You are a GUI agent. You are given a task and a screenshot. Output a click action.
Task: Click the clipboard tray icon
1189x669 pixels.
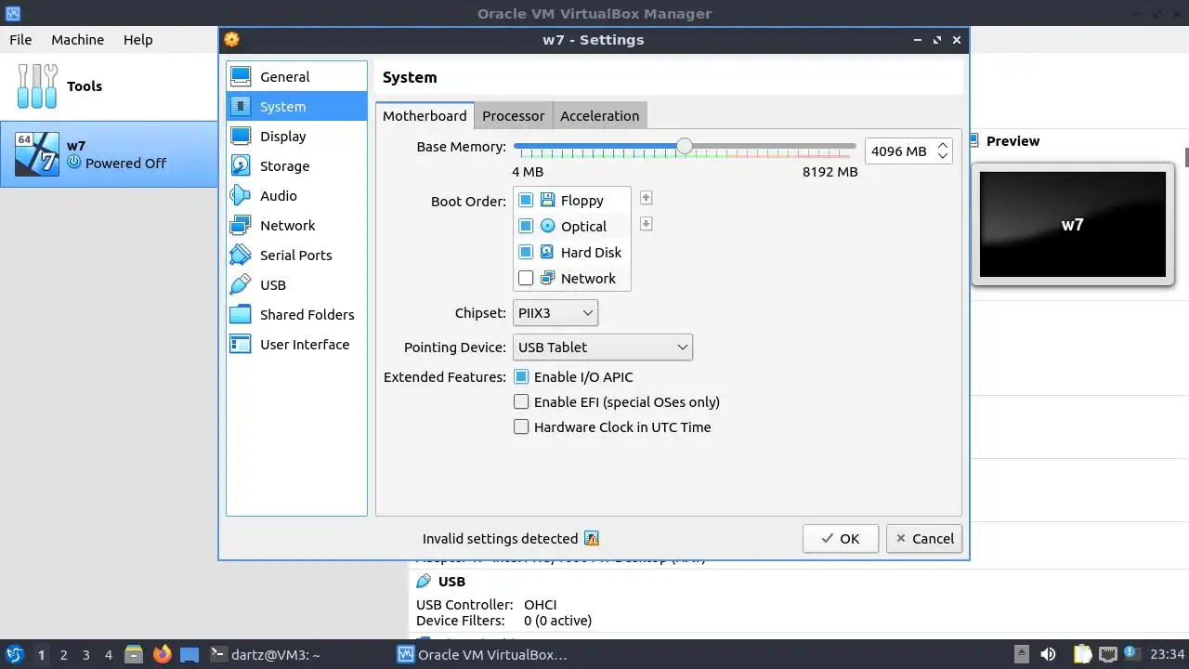1082,654
